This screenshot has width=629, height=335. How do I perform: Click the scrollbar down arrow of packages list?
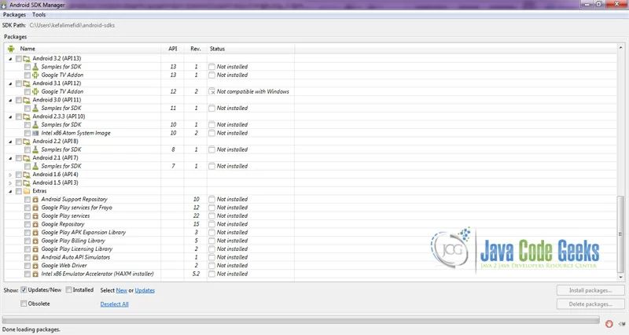click(620, 277)
